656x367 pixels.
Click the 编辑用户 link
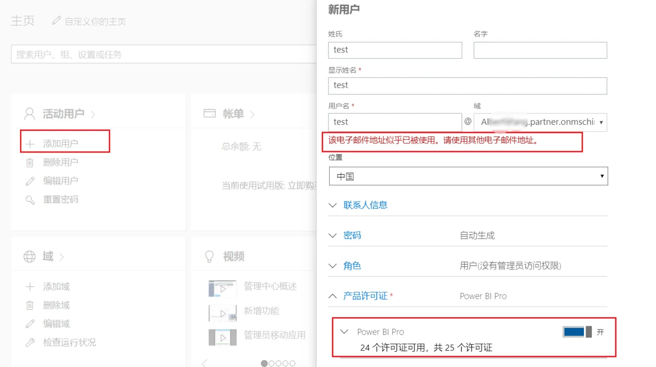tap(61, 181)
